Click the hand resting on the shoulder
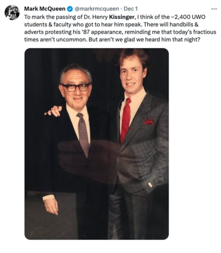 coord(54,111)
